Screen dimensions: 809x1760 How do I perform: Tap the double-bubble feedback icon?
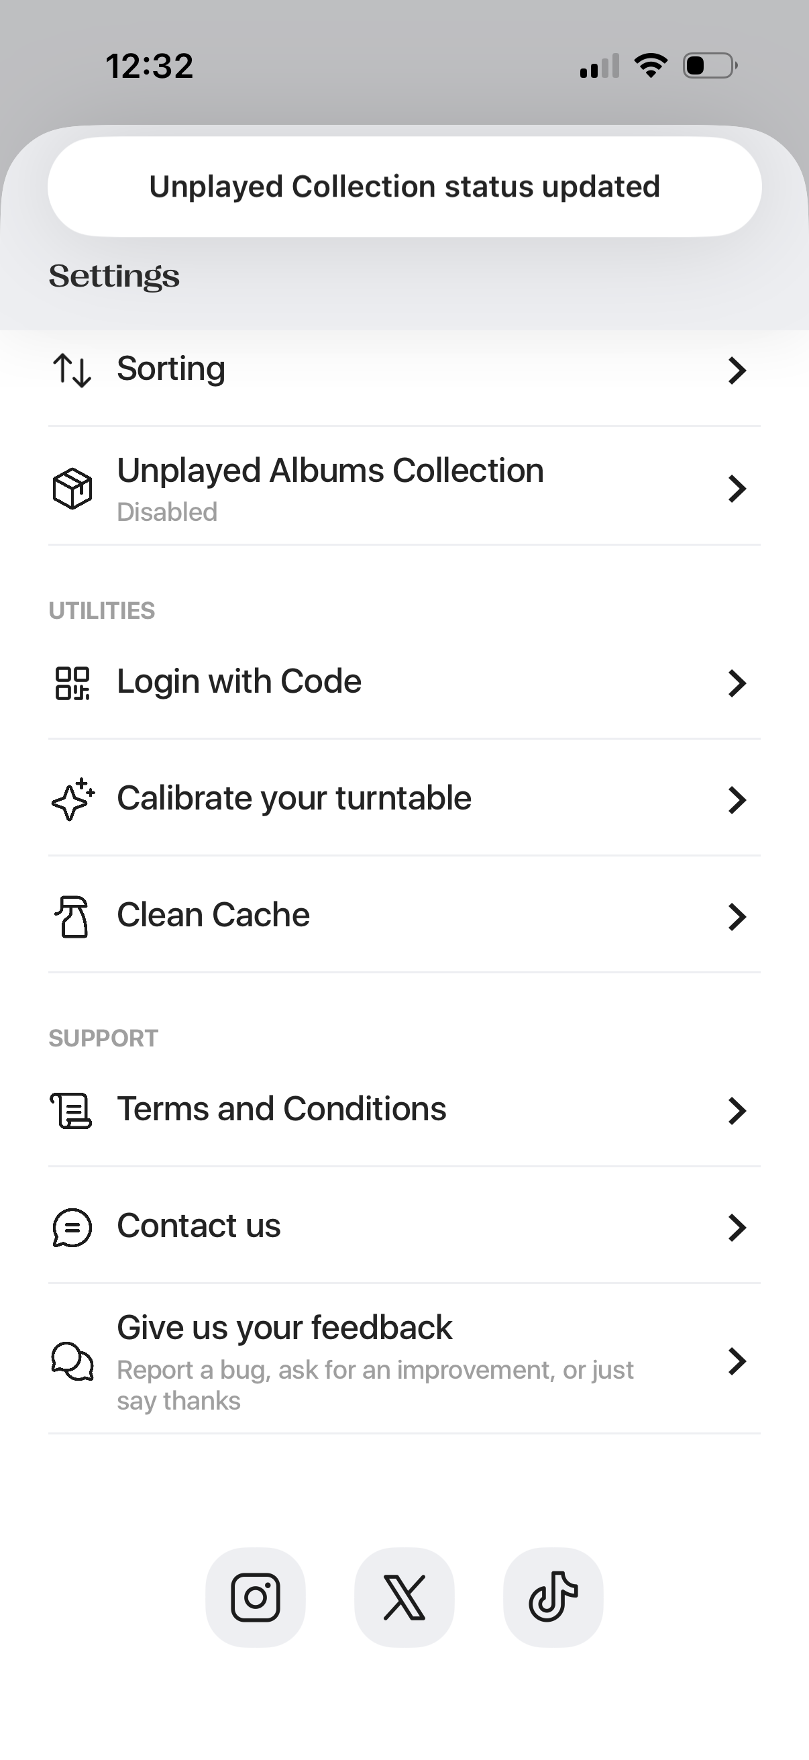72,1361
